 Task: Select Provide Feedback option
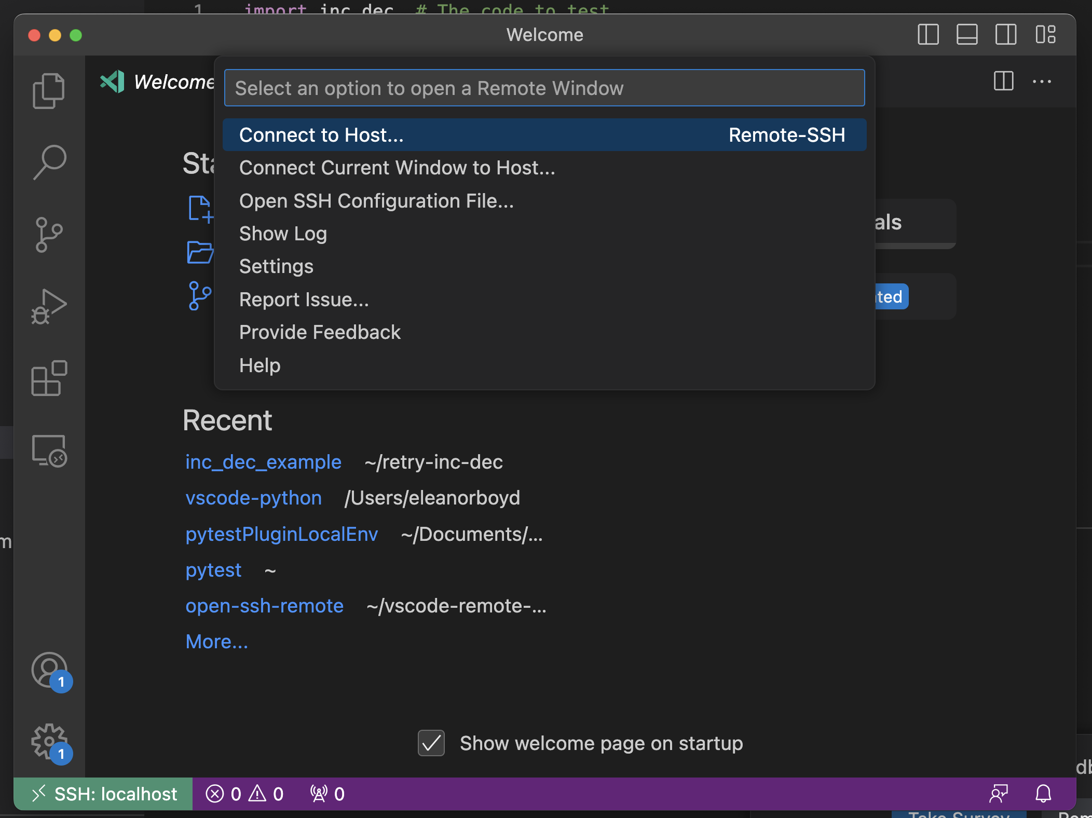[544, 332]
